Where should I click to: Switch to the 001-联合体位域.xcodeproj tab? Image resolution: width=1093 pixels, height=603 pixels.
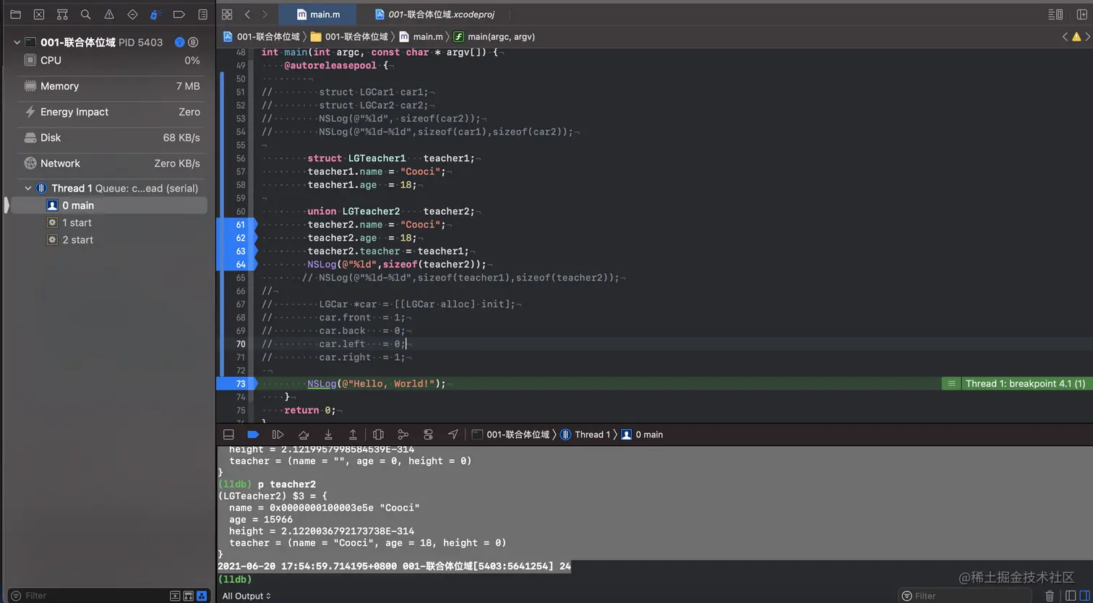tap(434, 14)
